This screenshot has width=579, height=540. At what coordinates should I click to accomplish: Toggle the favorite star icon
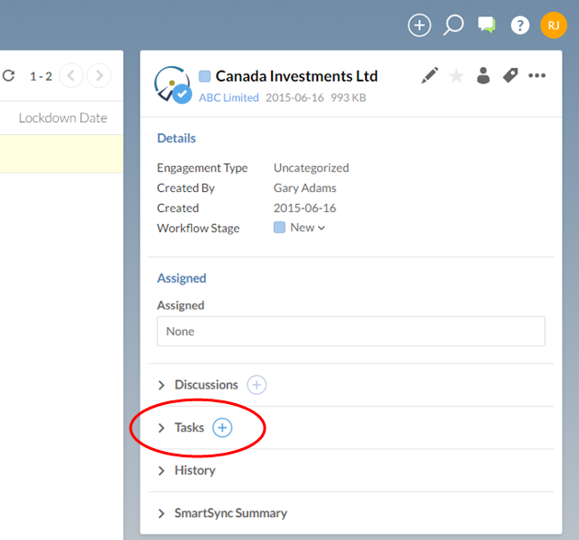click(x=457, y=76)
